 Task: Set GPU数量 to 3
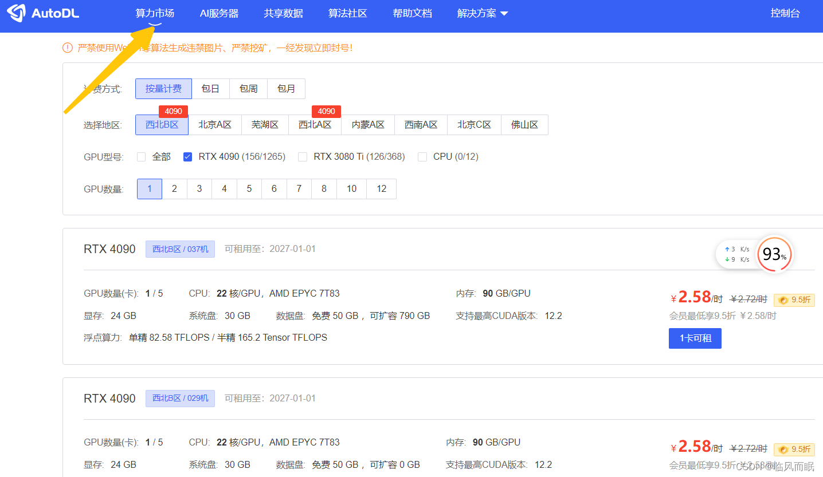pyautogui.click(x=199, y=189)
